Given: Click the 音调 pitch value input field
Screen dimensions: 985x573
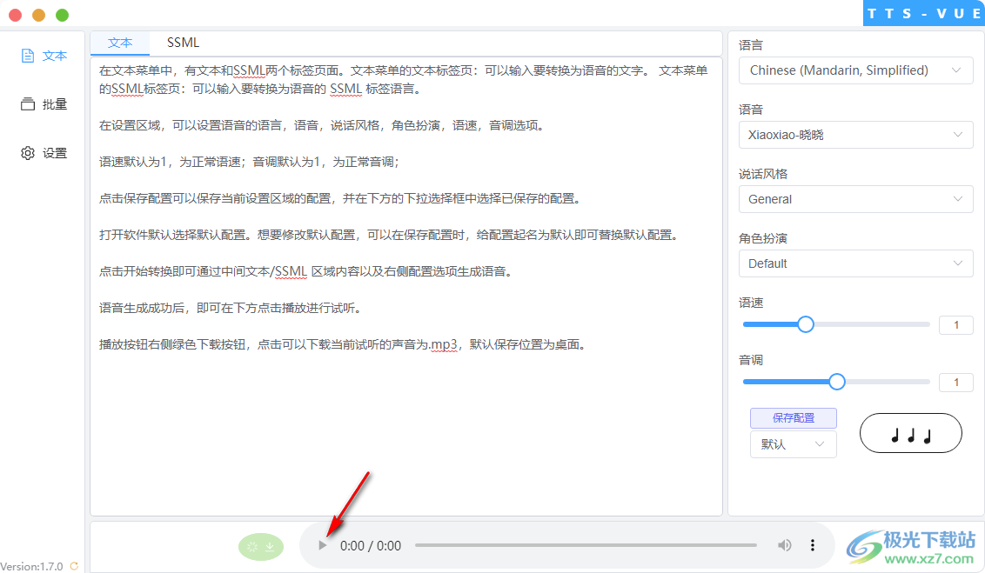Looking at the screenshot, I should pos(955,382).
